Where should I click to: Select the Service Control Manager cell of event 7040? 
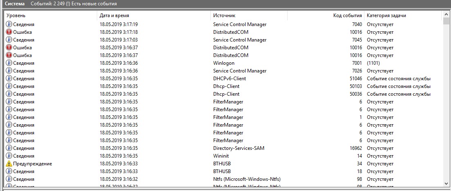point(240,24)
